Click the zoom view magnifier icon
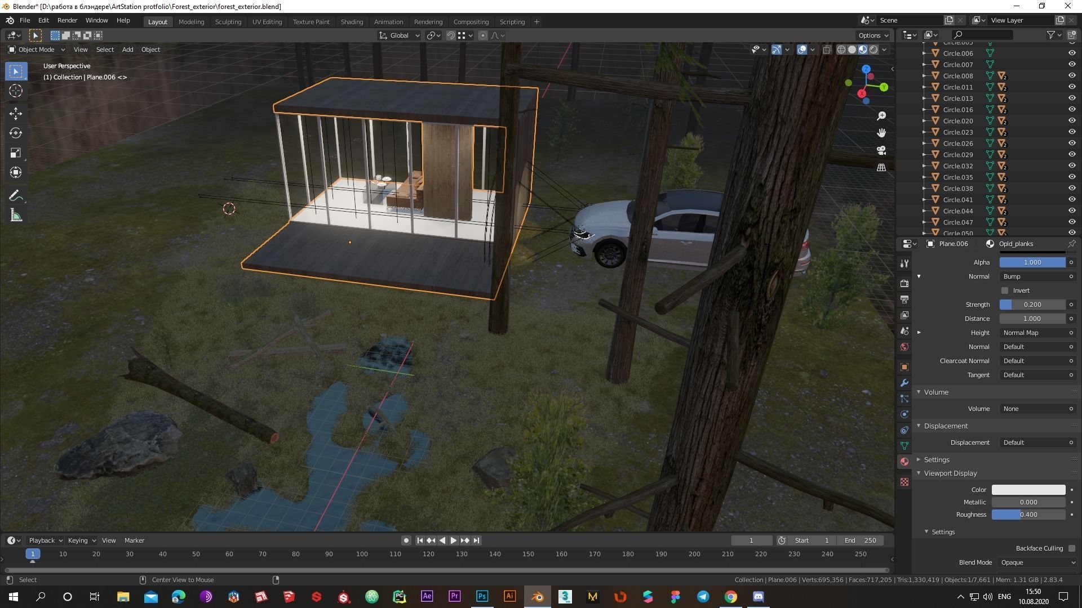The height and width of the screenshot is (608, 1082). [881, 116]
